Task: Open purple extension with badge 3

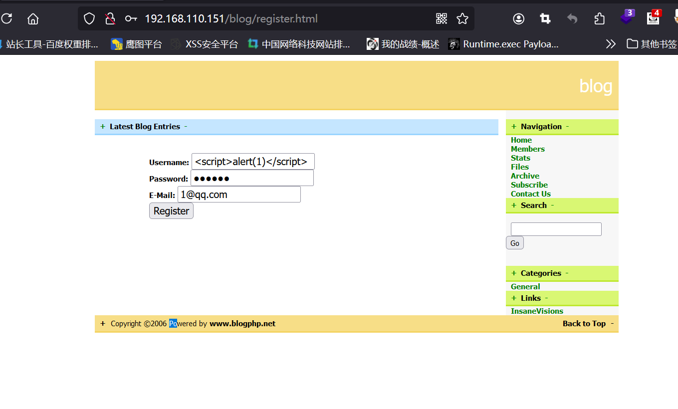Action: (x=627, y=17)
